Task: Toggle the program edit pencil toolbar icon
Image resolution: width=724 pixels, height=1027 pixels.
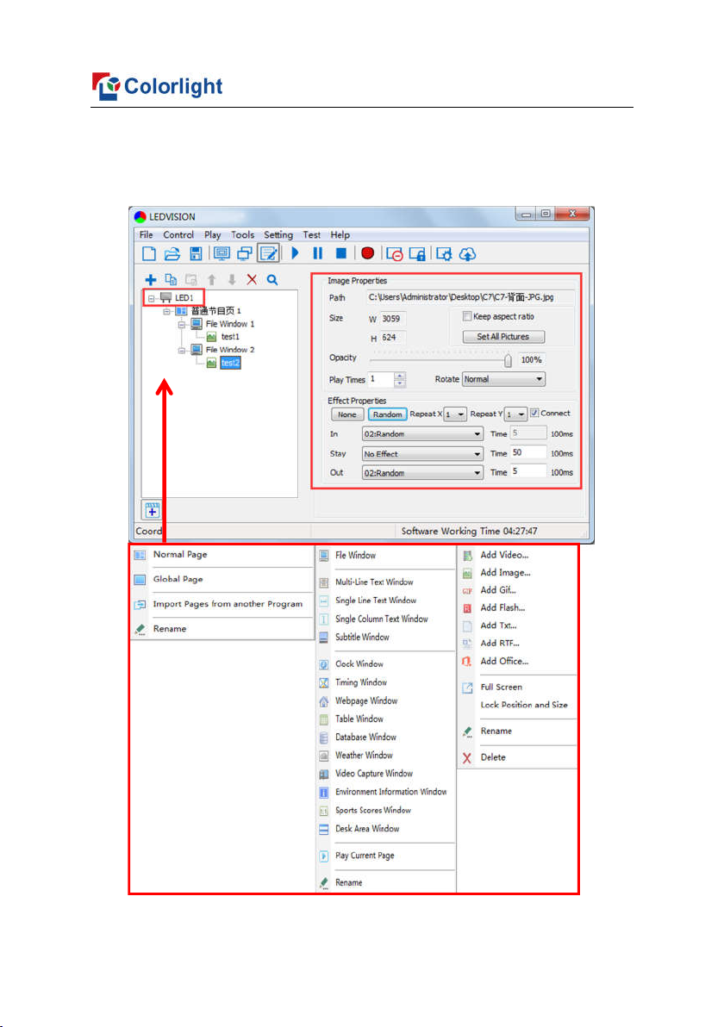Action: [268, 252]
